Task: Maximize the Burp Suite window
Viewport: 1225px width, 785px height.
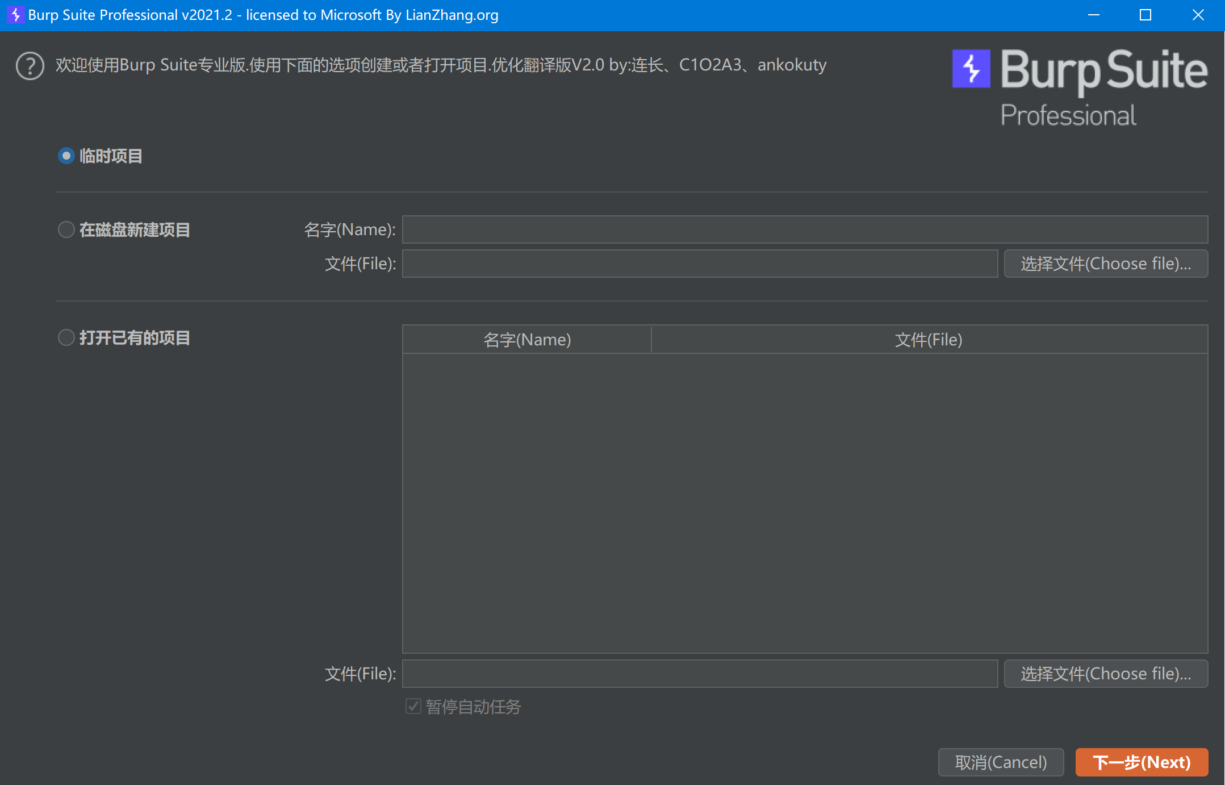Action: point(1145,15)
